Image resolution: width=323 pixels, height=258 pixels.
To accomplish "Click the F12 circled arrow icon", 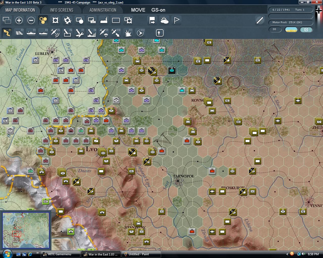I will 140,33.
